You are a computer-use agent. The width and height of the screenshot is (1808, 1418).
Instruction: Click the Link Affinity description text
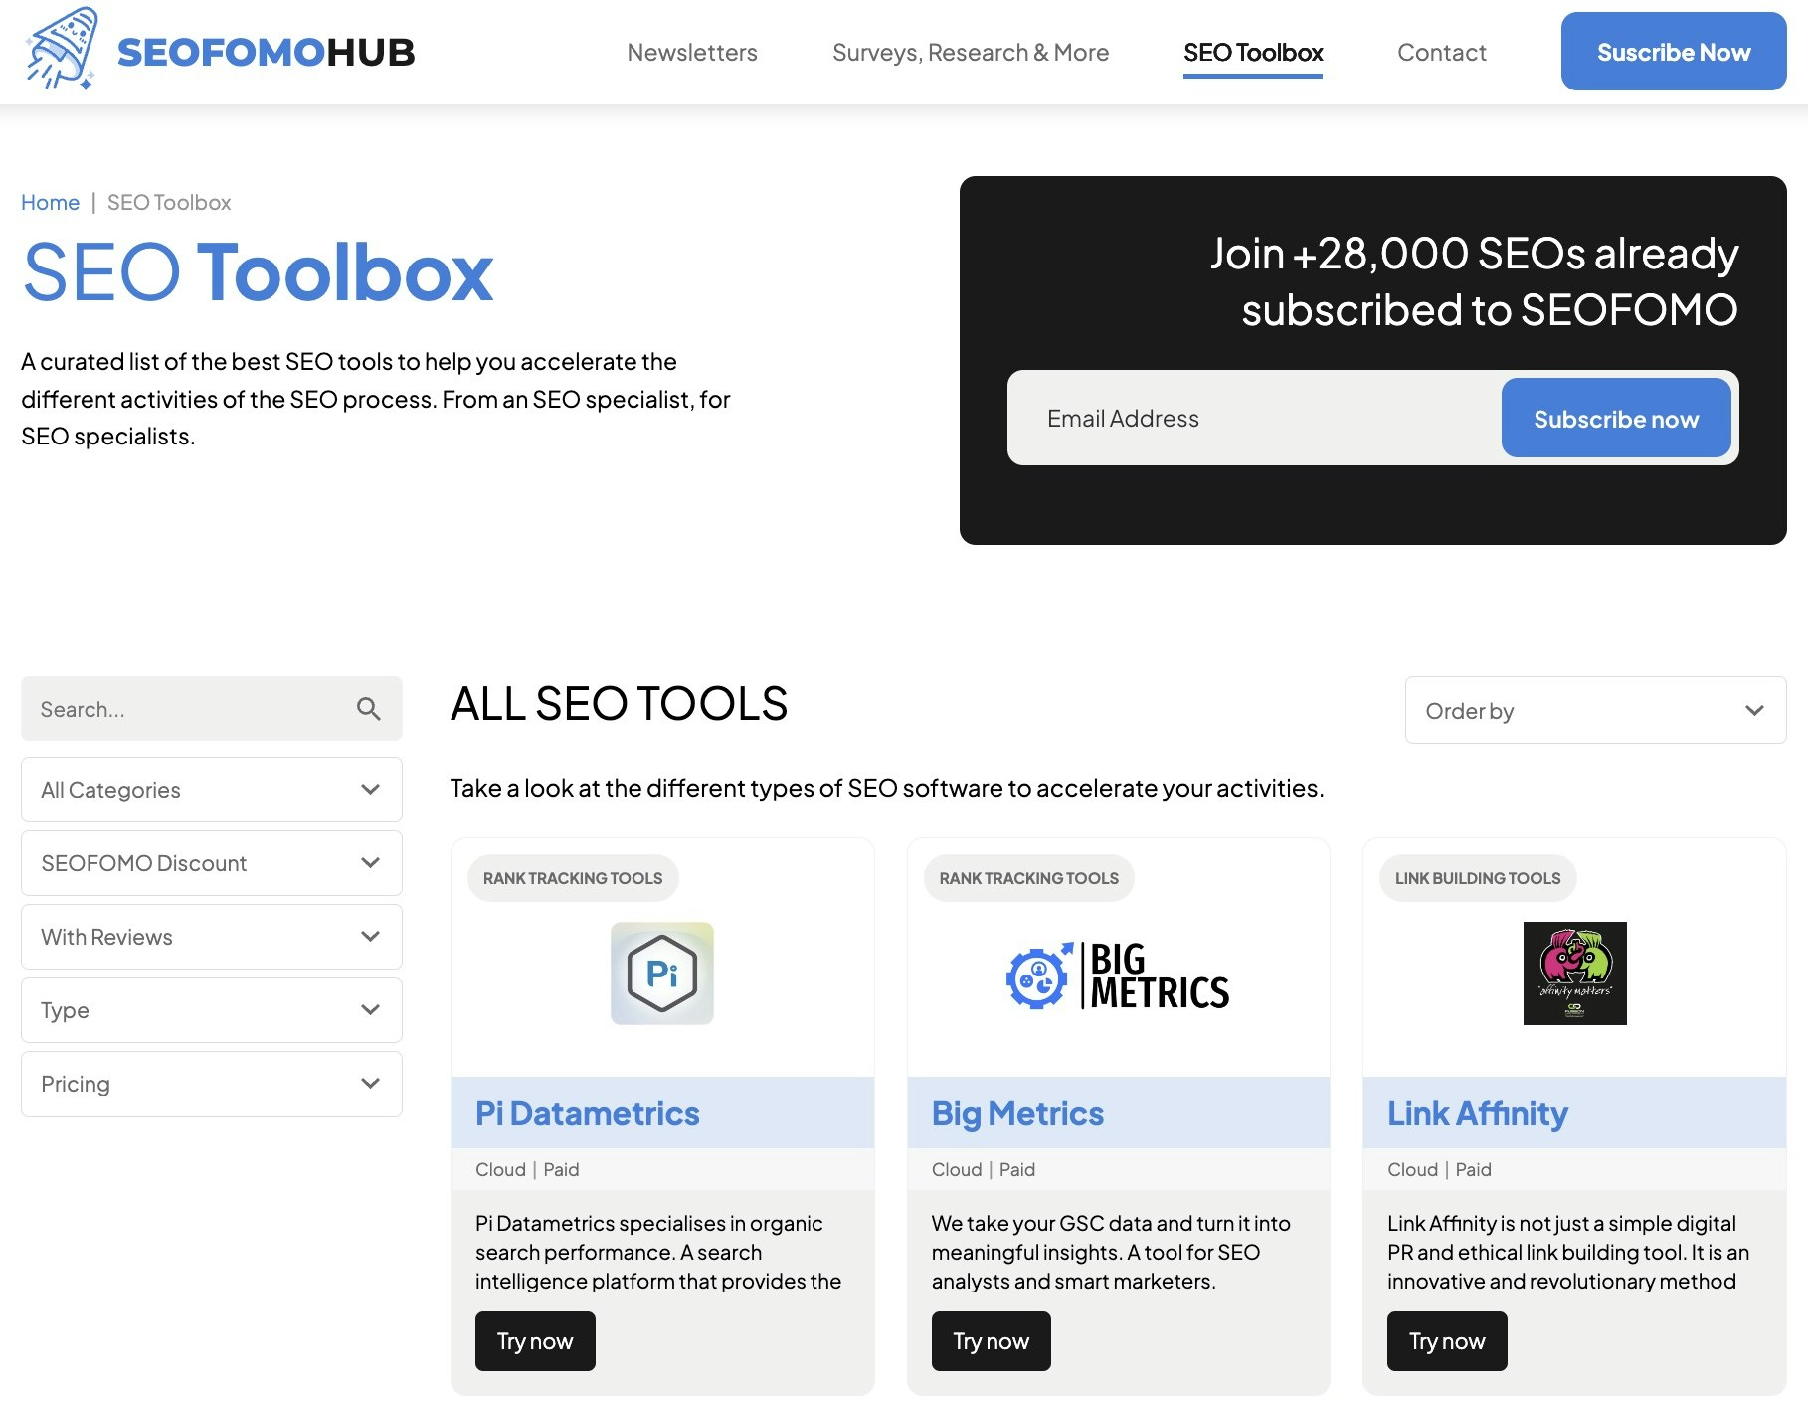pos(1568,1252)
